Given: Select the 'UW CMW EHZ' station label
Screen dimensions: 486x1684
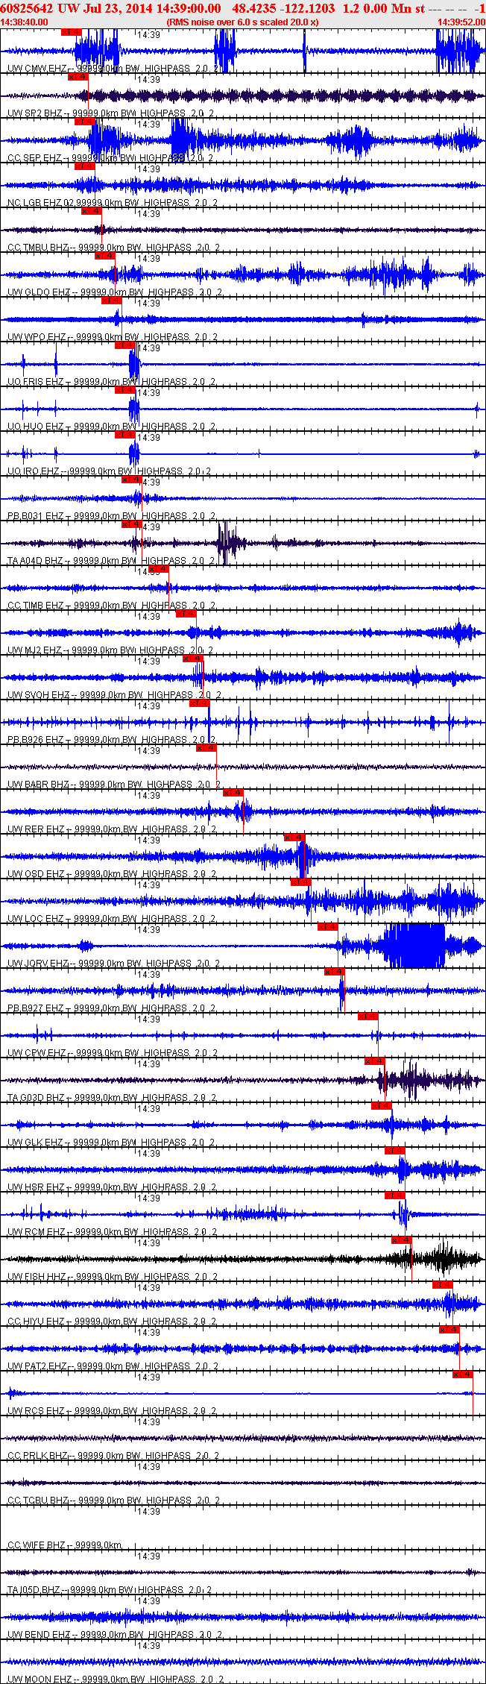Looking at the screenshot, I should [x=36, y=69].
